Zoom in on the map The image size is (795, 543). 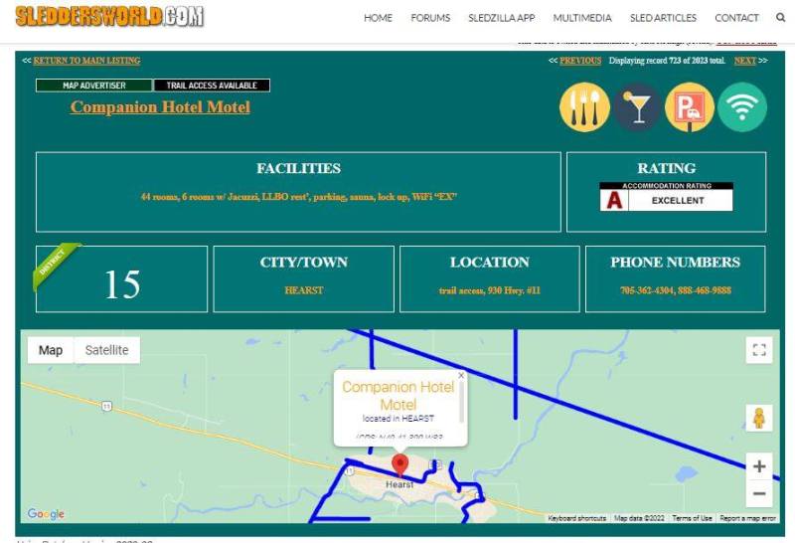click(759, 466)
